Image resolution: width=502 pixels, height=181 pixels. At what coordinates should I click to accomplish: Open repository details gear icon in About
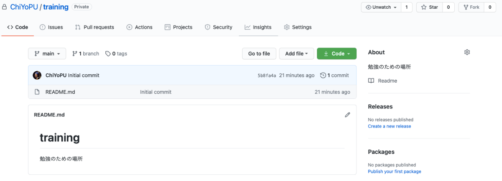point(467,52)
